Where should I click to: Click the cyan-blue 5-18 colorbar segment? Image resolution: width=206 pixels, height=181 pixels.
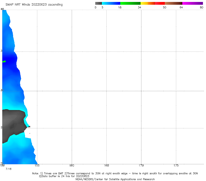(x=111, y=3)
